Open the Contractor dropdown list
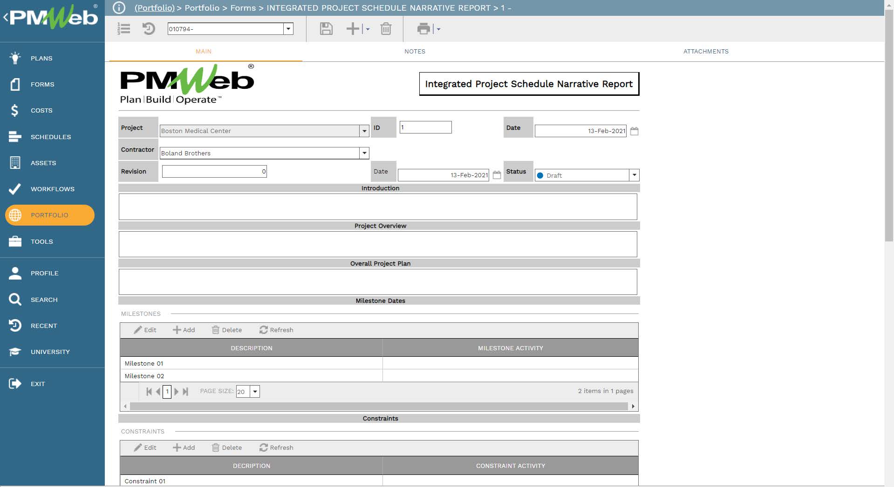 [x=364, y=153]
